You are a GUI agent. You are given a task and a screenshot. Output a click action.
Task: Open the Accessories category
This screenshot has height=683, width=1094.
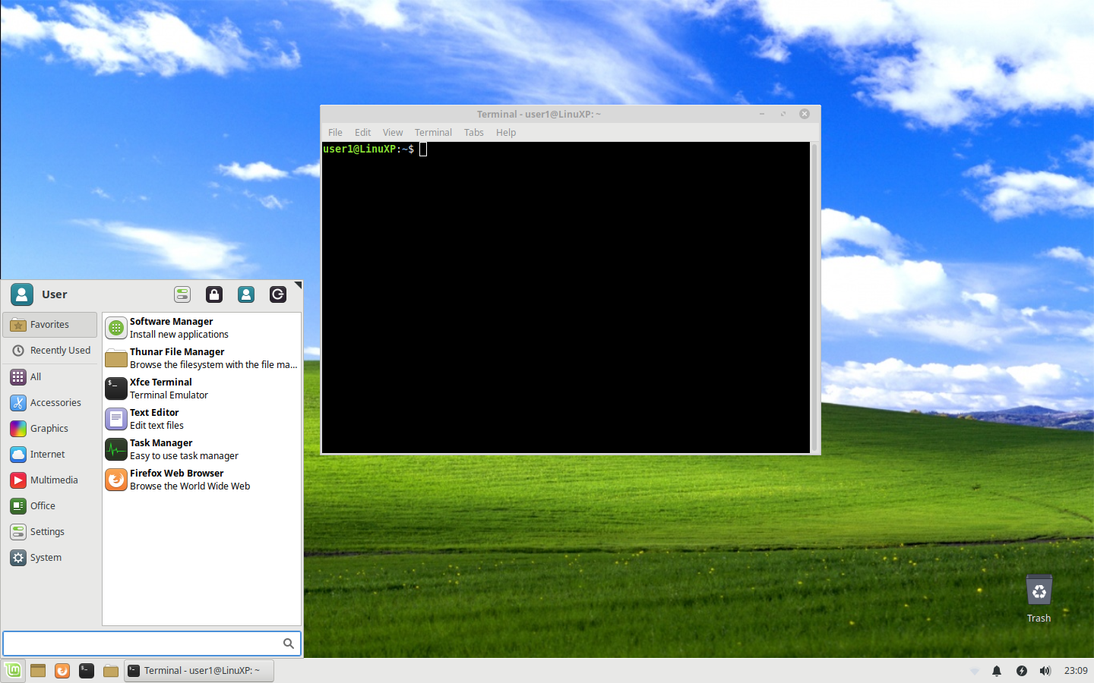(x=50, y=402)
